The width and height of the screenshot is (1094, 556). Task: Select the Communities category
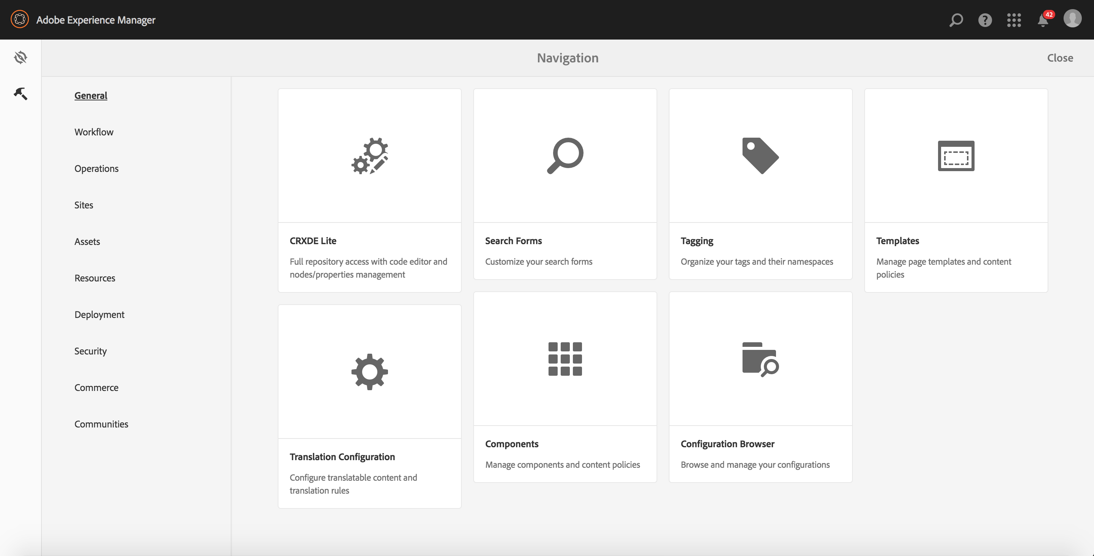click(101, 424)
